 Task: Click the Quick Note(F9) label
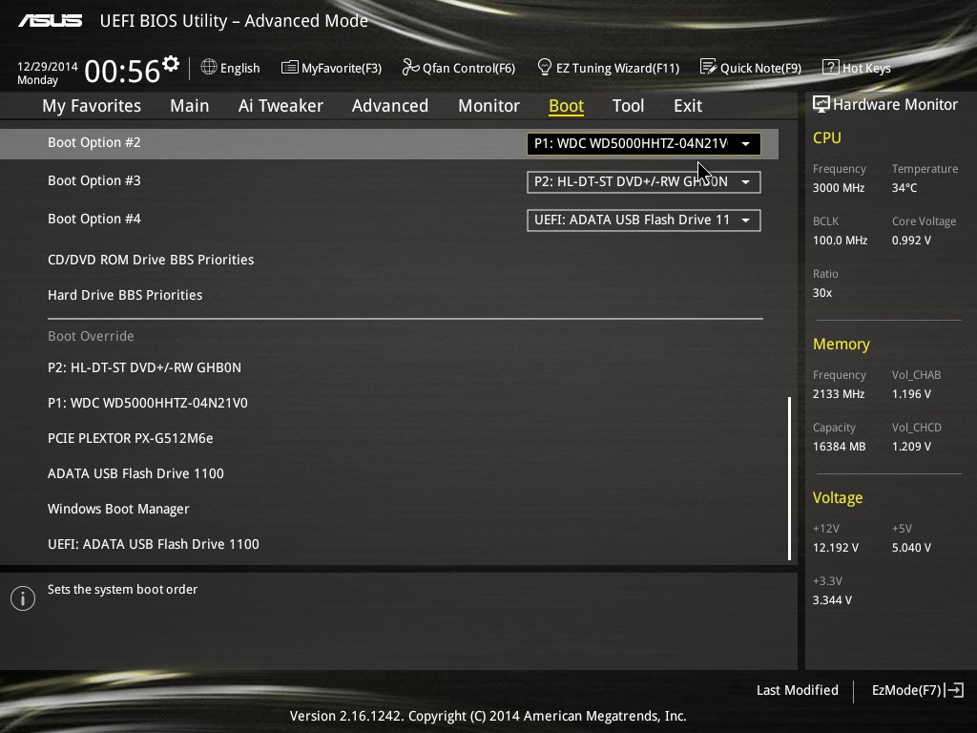pyautogui.click(x=760, y=68)
